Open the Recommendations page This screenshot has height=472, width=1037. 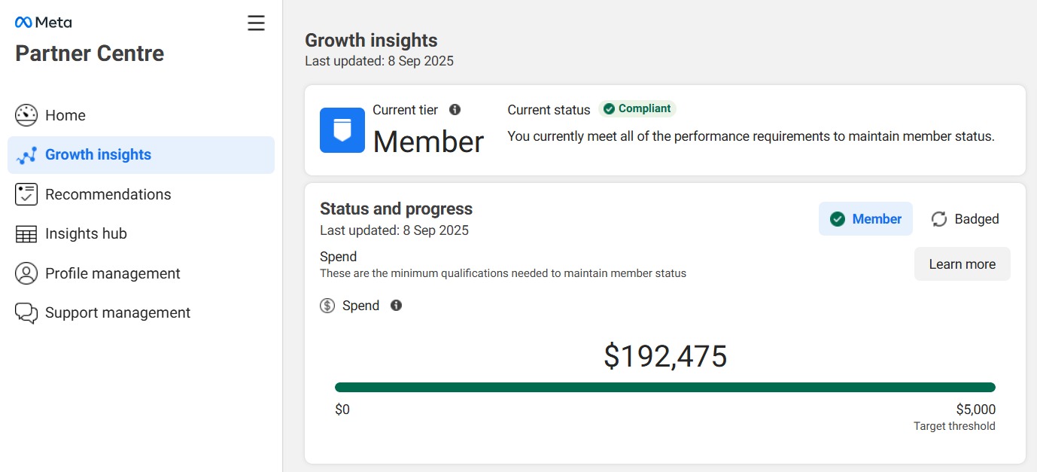[108, 194]
